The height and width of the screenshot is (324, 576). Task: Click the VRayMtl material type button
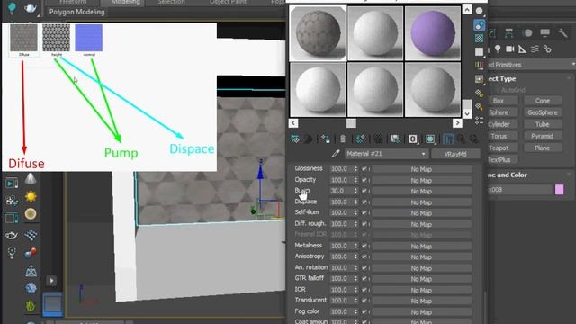[x=455, y=154]
